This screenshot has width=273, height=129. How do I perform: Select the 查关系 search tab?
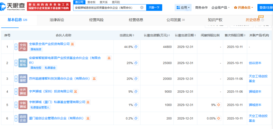pos(104,2)
